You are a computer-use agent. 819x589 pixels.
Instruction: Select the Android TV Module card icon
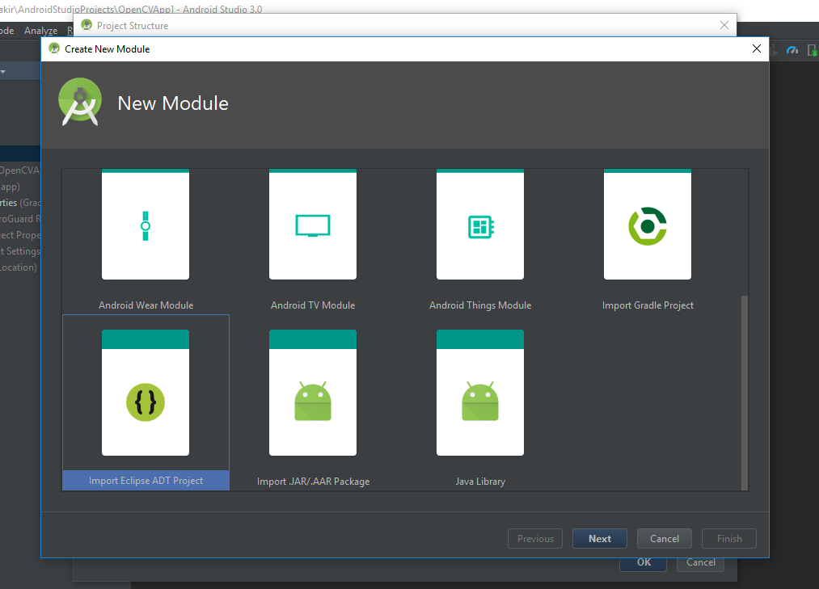click(x=313, y=225)
